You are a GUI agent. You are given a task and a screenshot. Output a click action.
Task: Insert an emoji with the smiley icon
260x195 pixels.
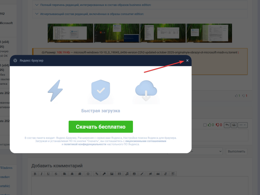pyautogui.click(x=88, y=174)
